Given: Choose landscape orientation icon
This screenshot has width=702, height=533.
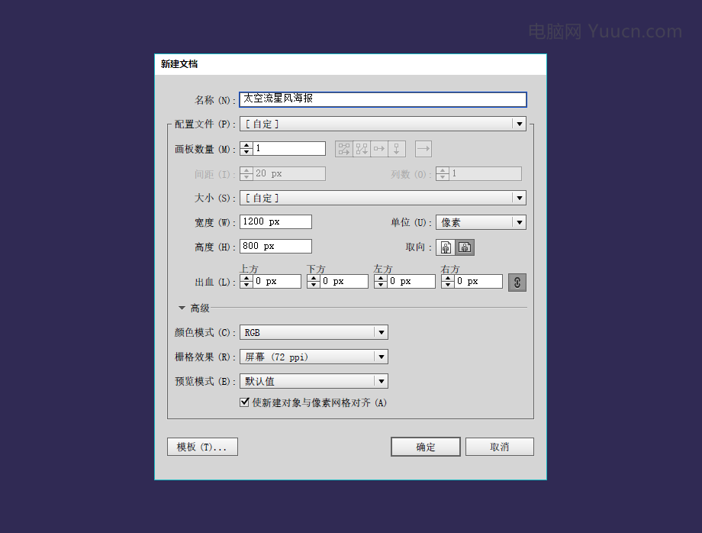Looking at the screenshot, I should point(465,247).
